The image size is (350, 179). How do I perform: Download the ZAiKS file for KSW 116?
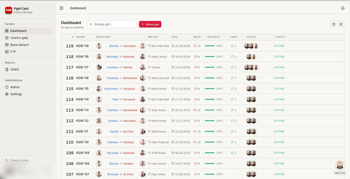tap(235, 78)
